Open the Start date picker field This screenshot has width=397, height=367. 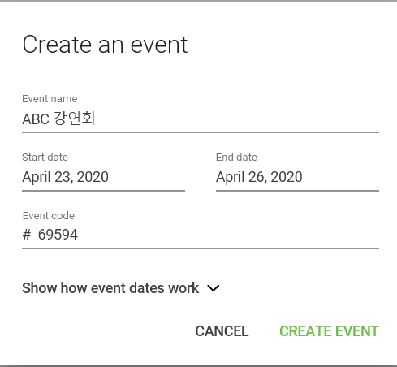(x=103, y=177)
